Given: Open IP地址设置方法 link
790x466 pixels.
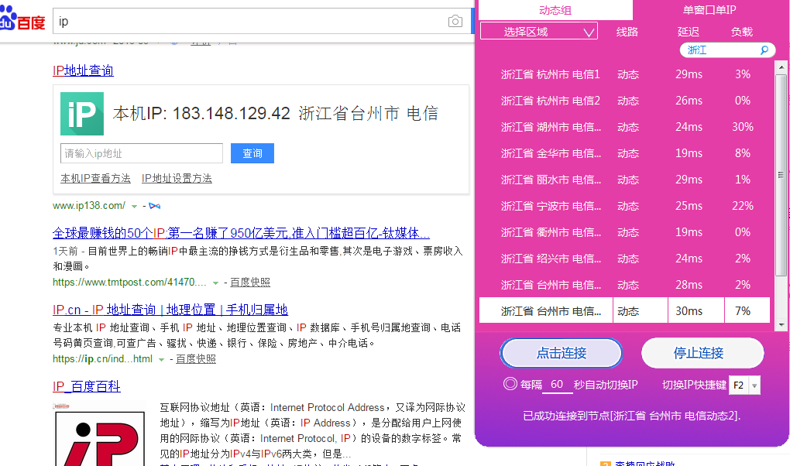Looking at the screenshot, I should [x=177, y=178].
